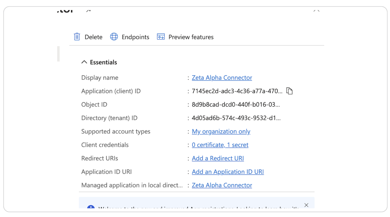Open the Zeta Alpha Connector display name link
390x217 pixels.
[222, 77]
